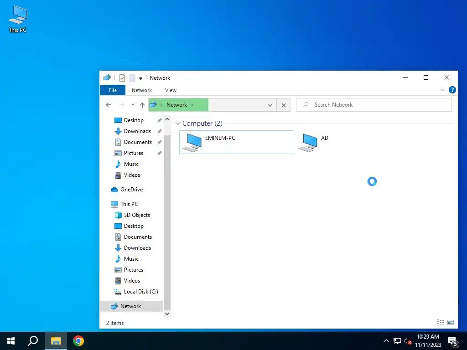Select Network in navigation pane

131,306
